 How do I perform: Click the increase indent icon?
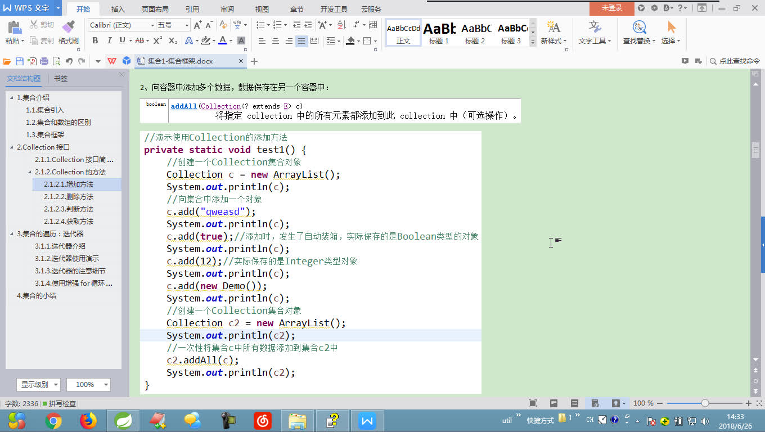[x=308, y=25]
